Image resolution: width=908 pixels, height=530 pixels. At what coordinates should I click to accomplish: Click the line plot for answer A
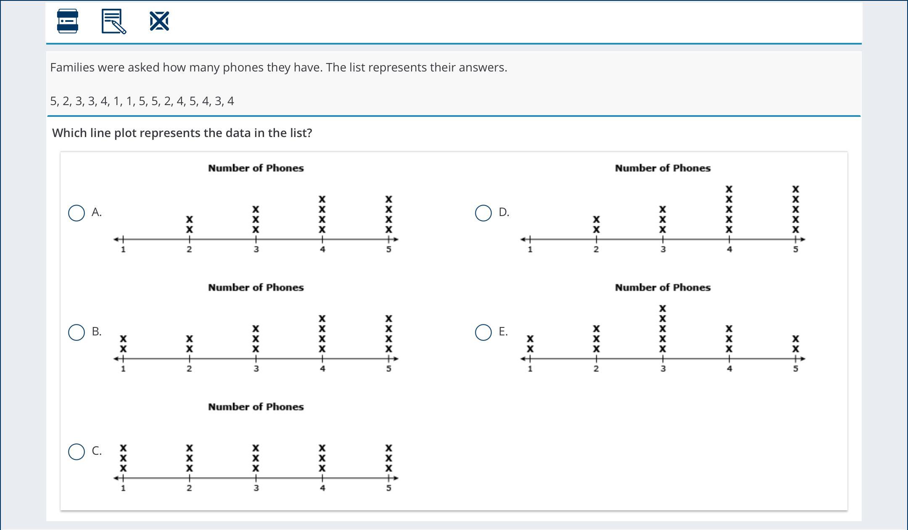point(256,210)
